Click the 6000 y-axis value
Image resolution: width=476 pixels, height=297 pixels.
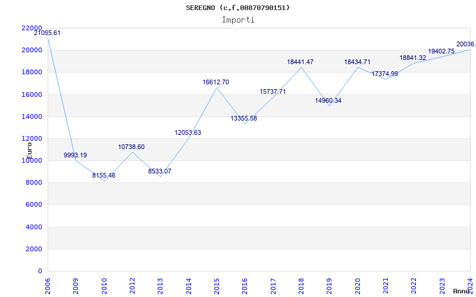click(33, 204)
